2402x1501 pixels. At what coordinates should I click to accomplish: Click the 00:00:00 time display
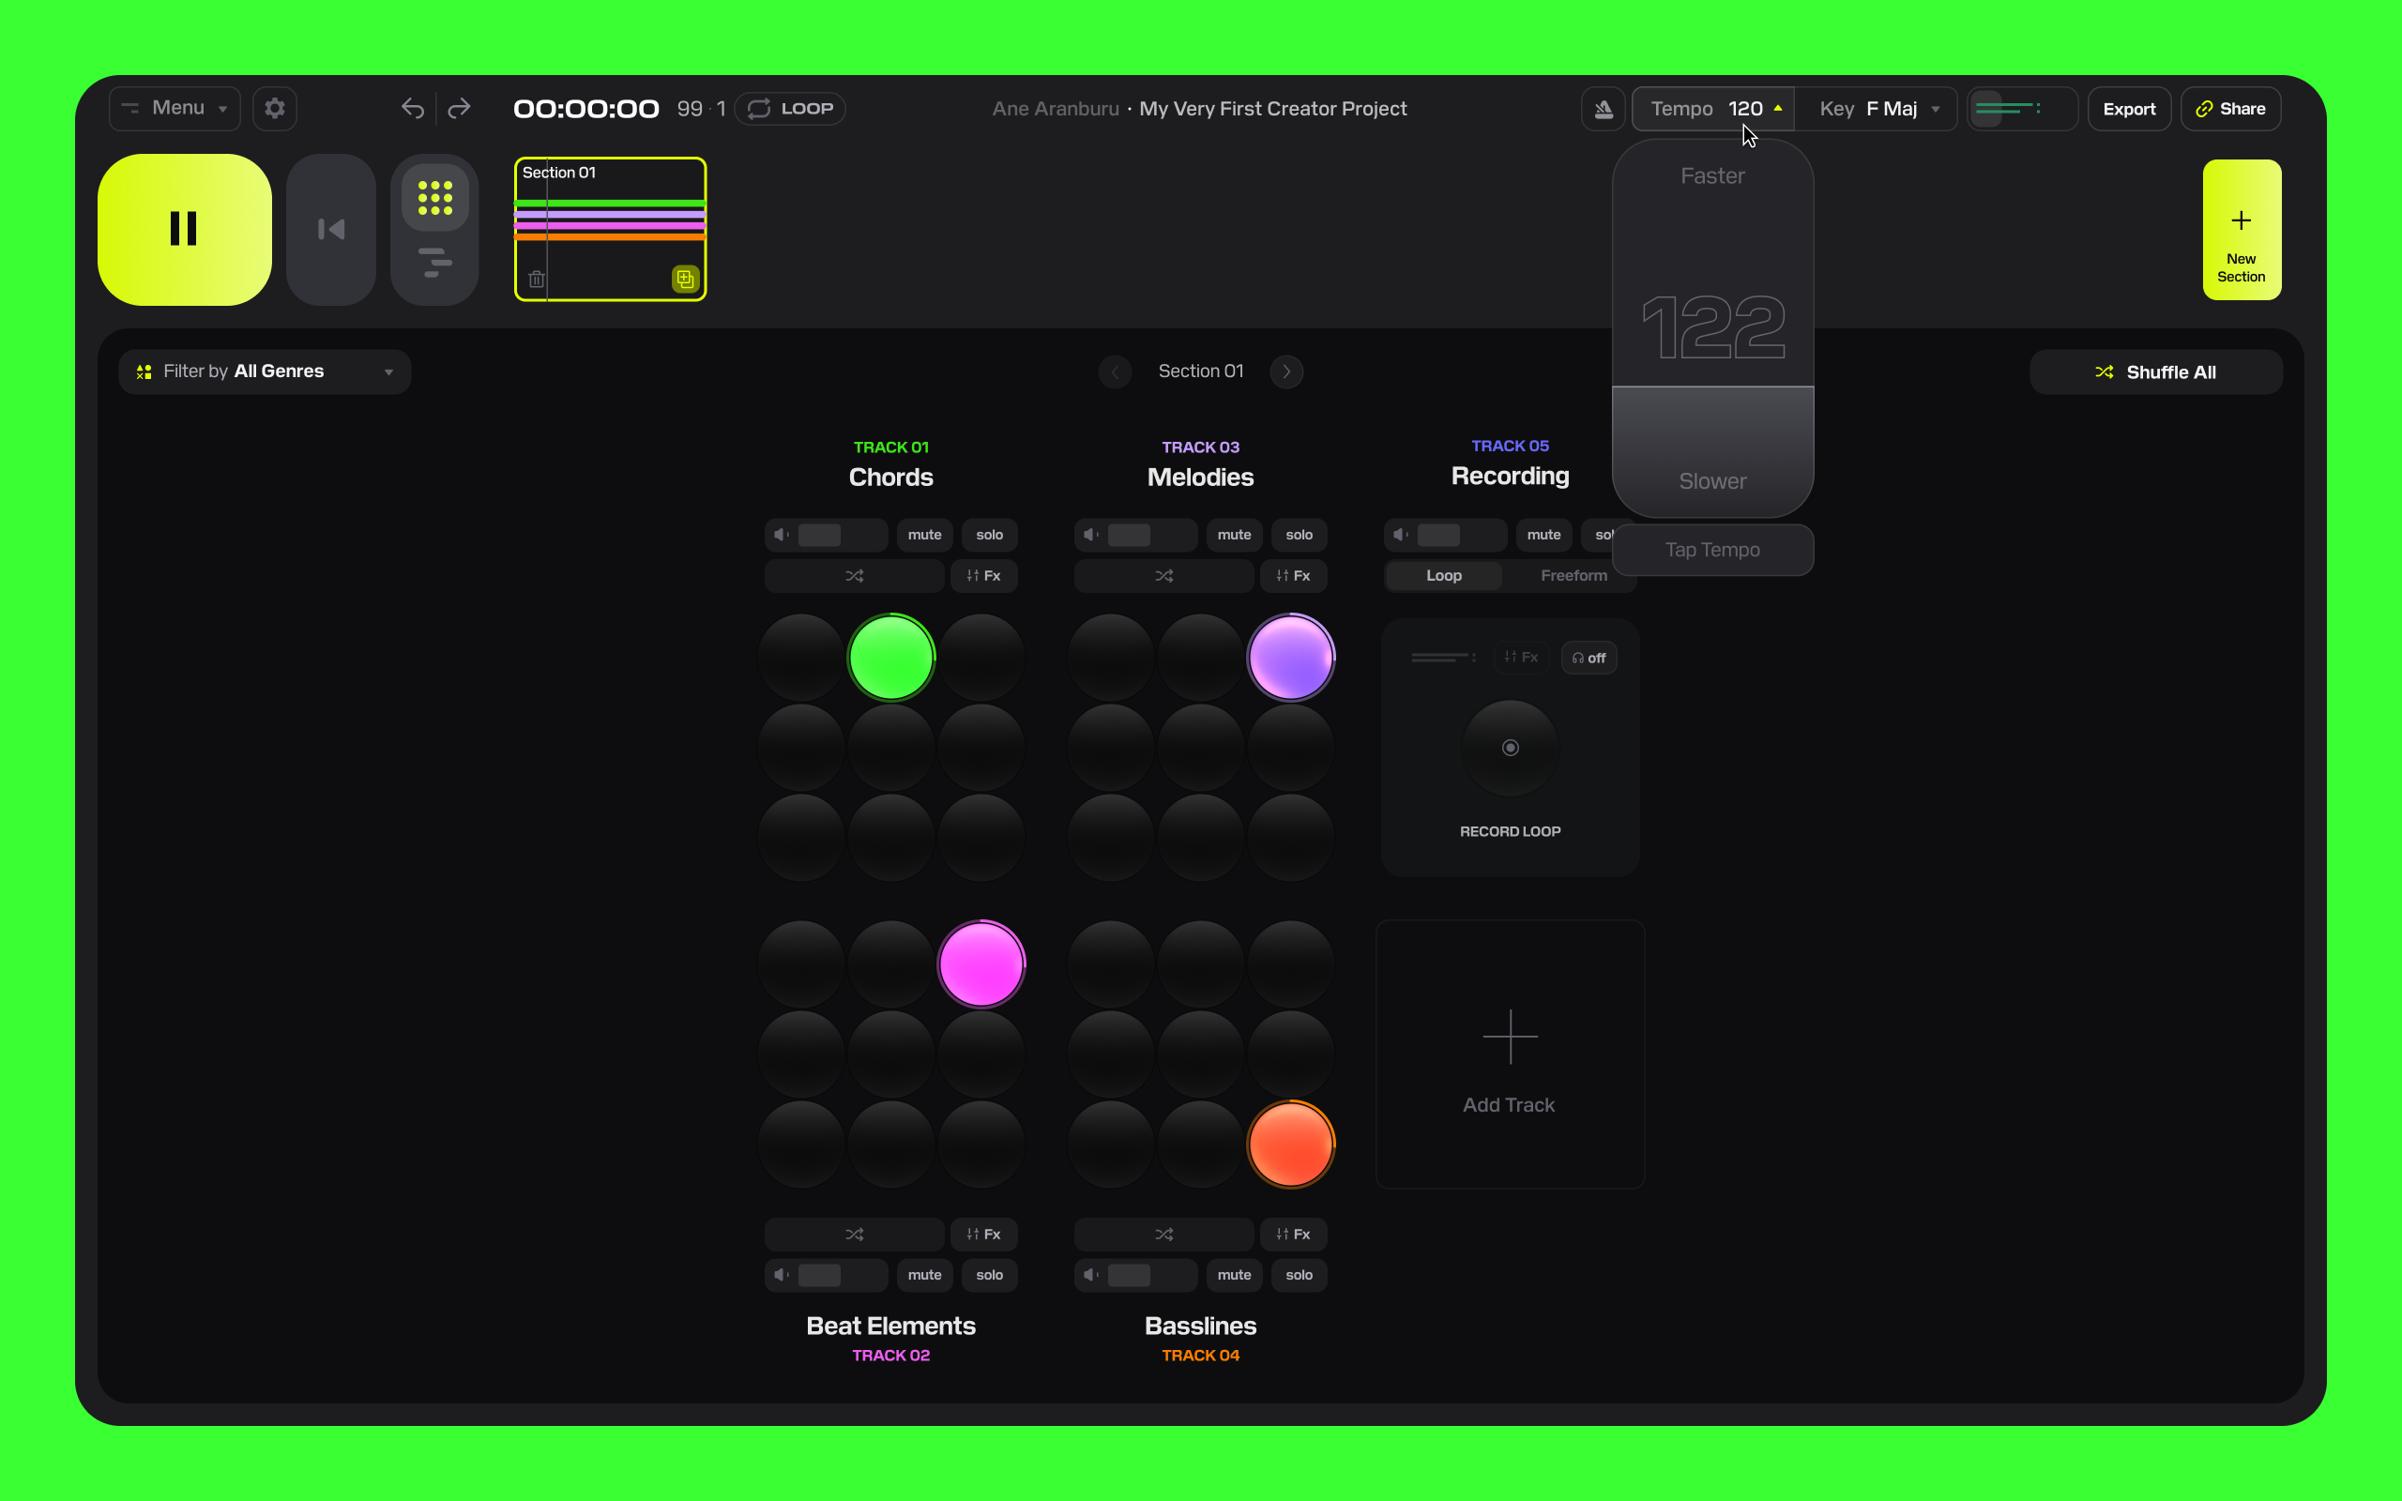(x=585, y=109)
